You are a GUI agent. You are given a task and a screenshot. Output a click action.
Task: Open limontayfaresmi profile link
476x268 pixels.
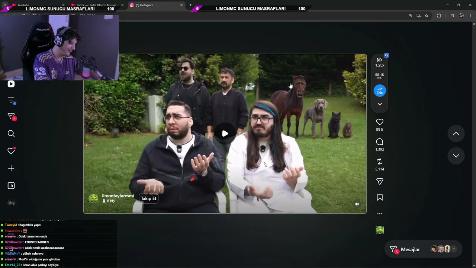(x=118, y=196)
